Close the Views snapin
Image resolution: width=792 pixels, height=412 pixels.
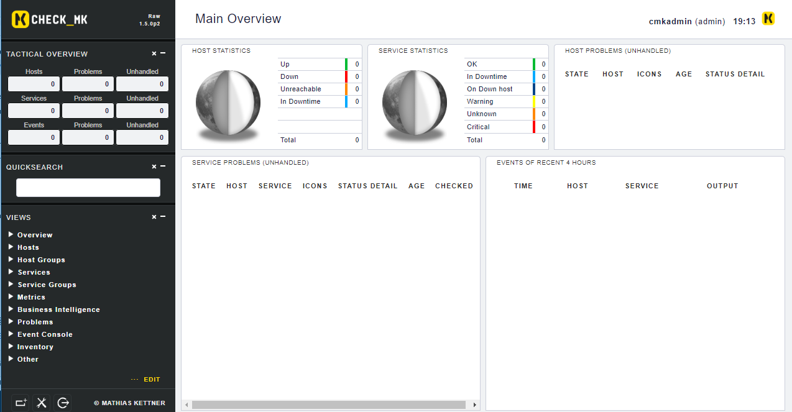point(154,217)
